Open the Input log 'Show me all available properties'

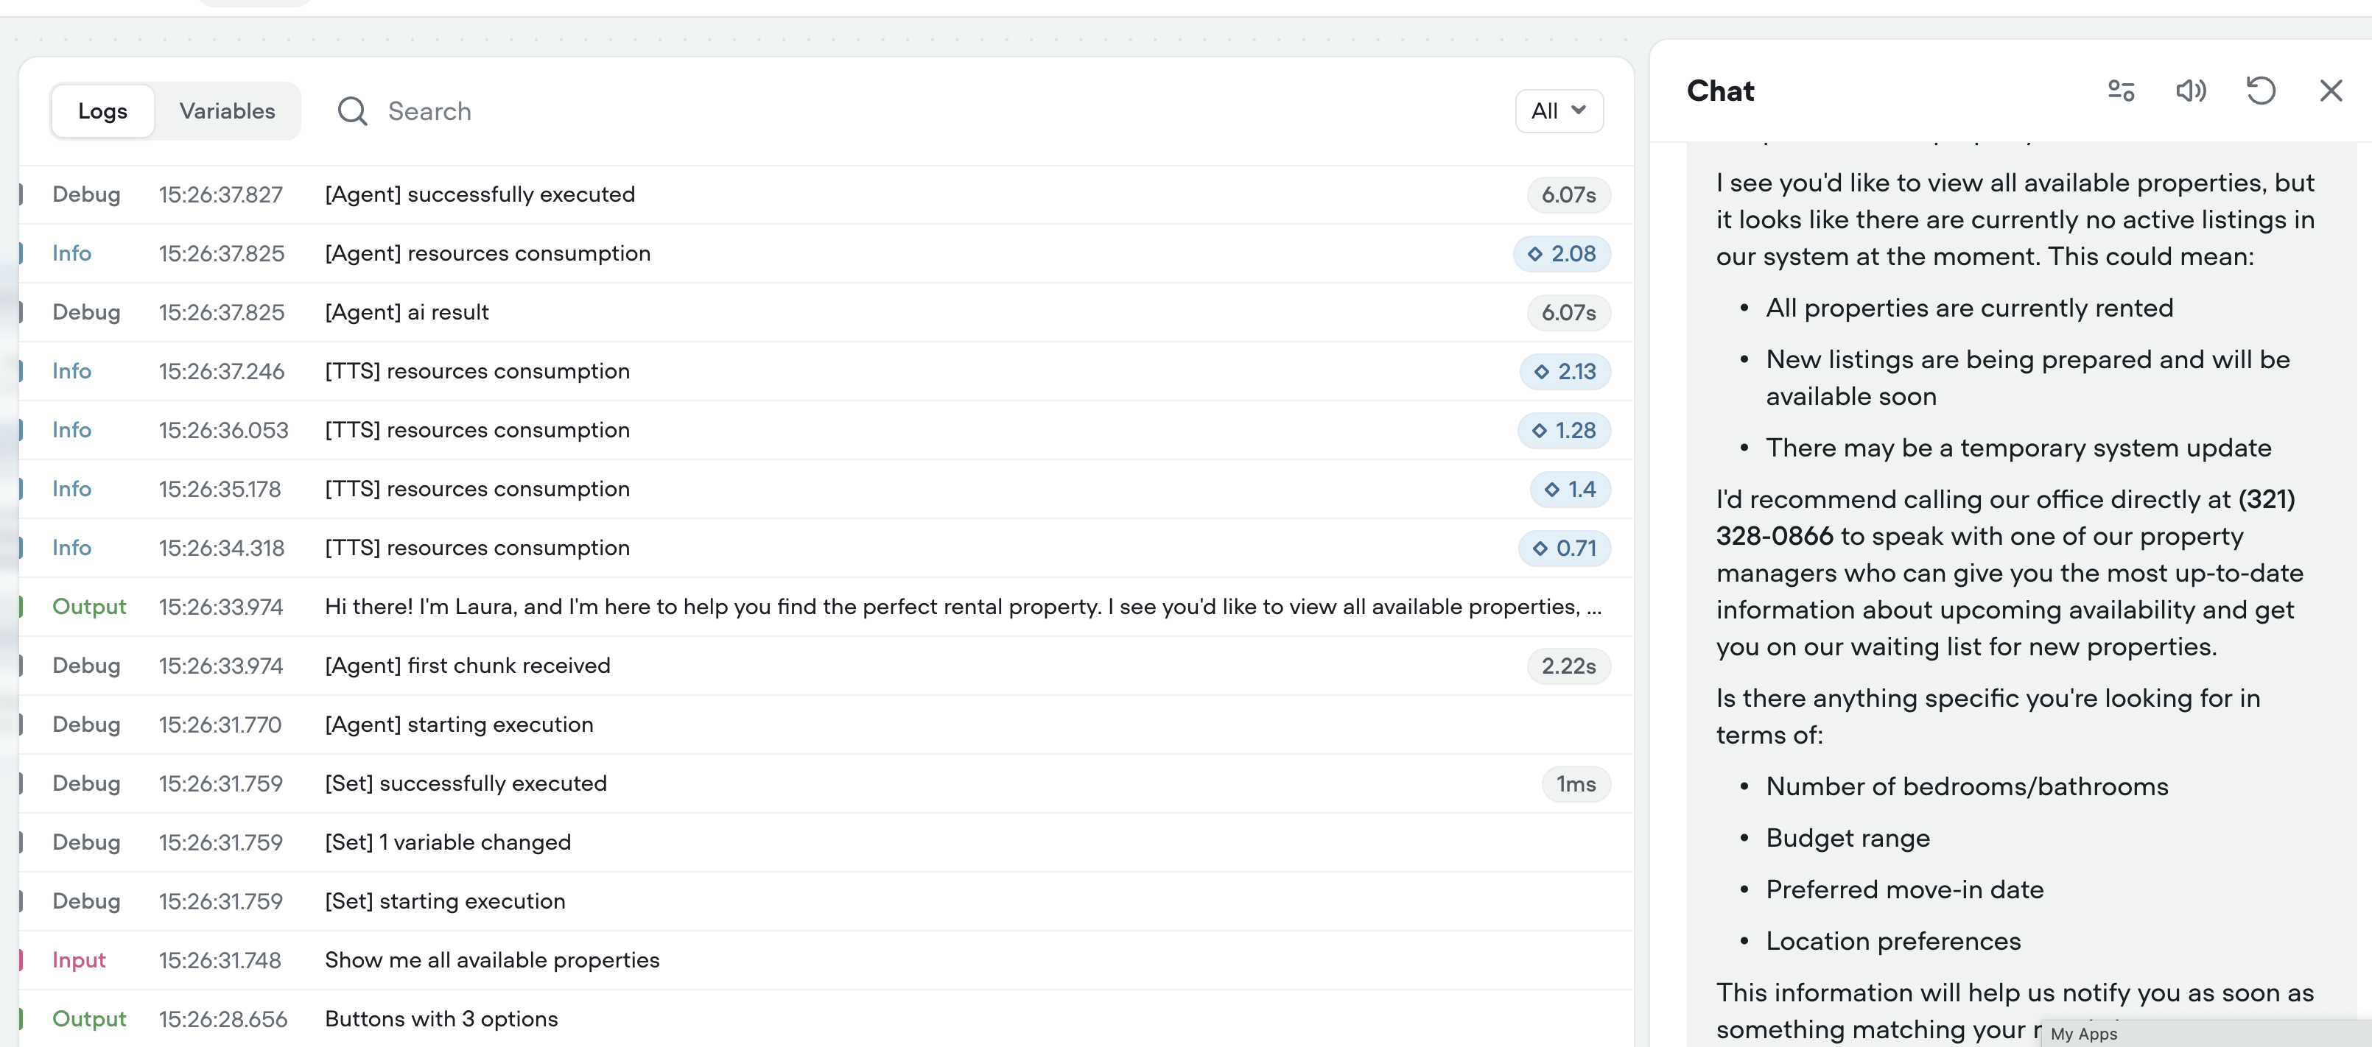pos(492,961)
